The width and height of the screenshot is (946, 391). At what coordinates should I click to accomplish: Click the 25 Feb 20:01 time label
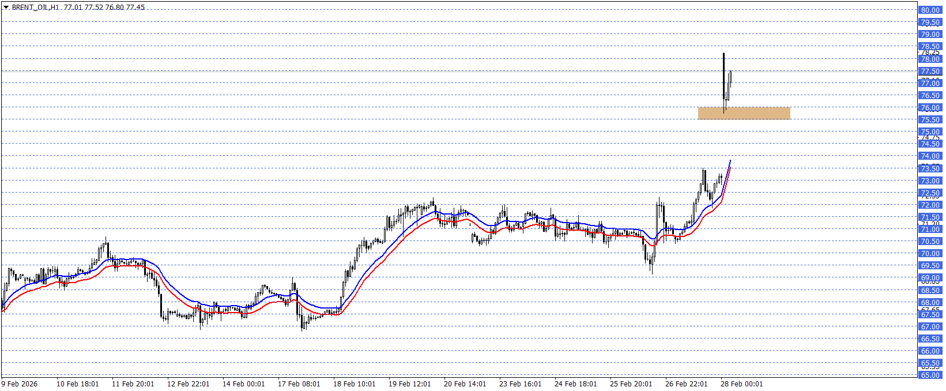(x=631, y=384)
